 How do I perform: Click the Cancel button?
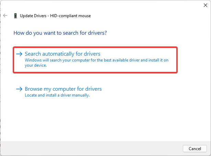(195, 148)
